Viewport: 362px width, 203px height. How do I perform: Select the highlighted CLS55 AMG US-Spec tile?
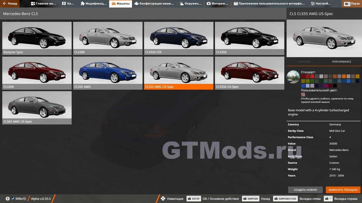[x=179, y=73]
